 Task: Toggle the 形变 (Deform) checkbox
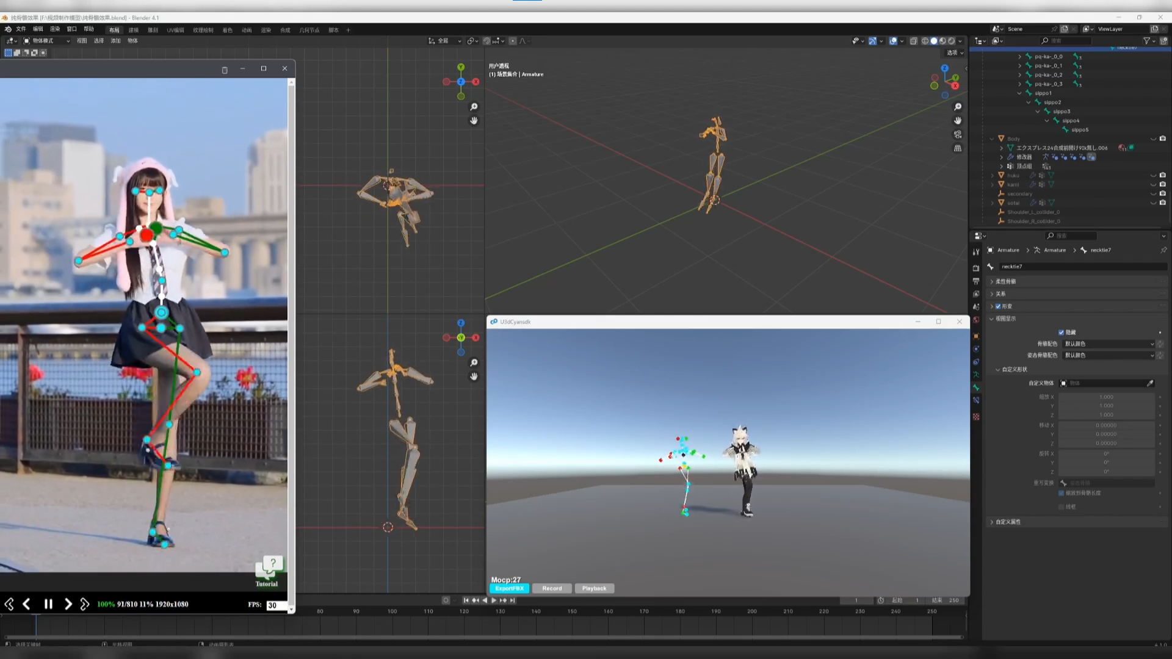998,306
